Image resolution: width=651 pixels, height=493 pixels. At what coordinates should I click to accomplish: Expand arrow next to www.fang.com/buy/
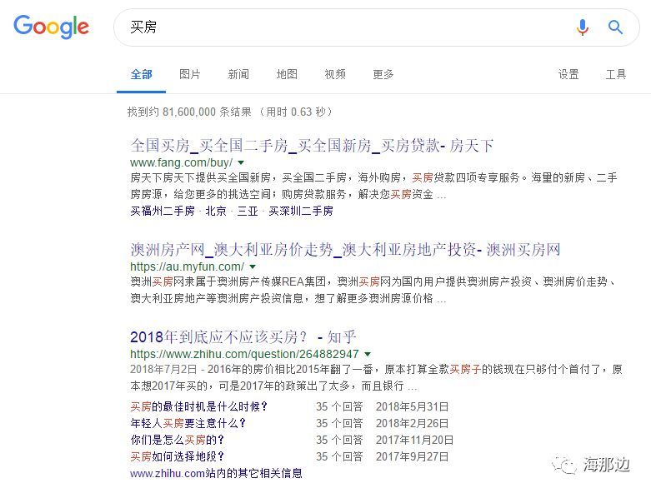coord(241,162)
